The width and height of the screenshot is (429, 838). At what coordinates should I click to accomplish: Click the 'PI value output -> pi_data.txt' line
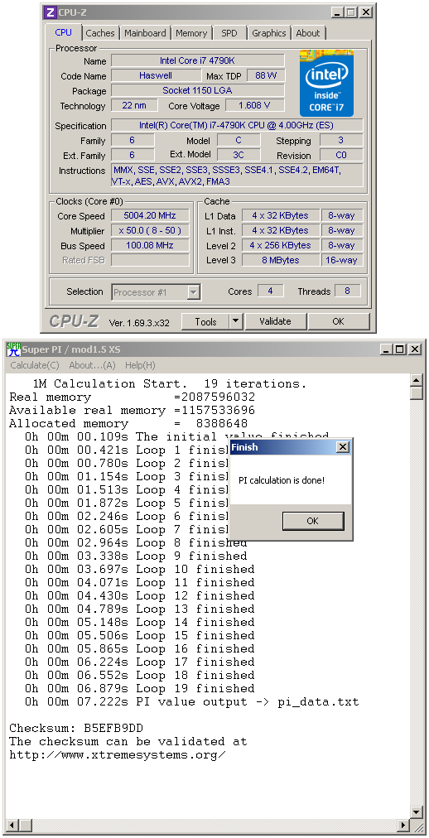pos(192,702)
